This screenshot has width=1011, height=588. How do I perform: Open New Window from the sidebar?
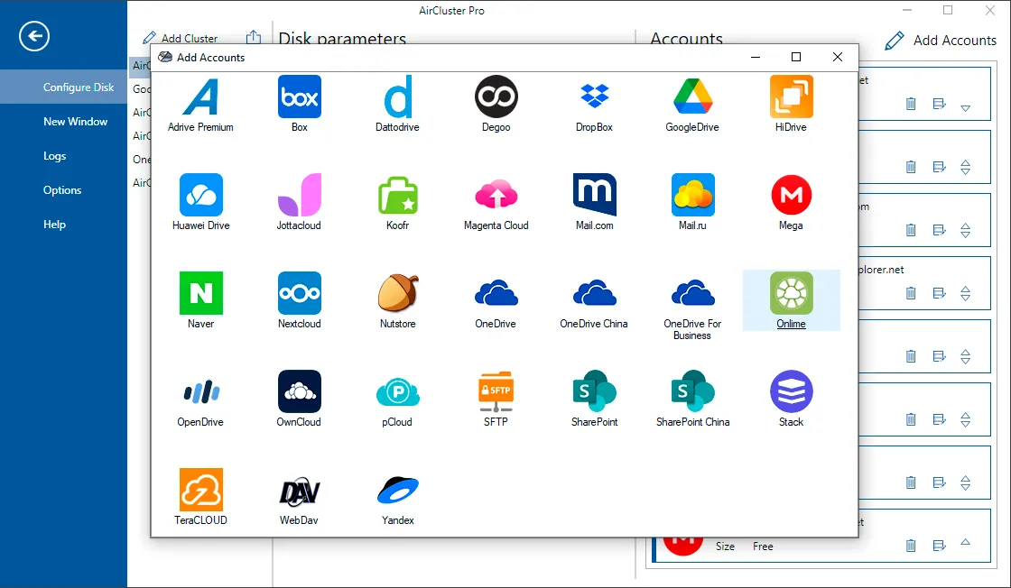click(76, 121)
